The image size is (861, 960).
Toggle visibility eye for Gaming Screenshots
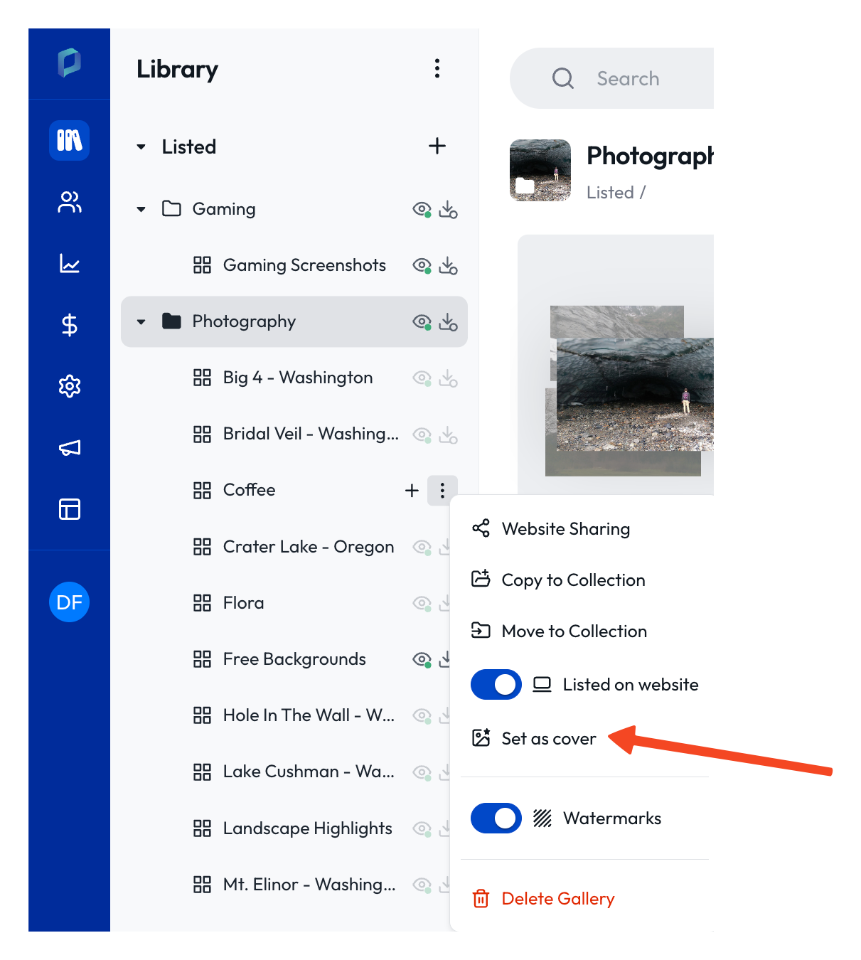tap(422, 265)
